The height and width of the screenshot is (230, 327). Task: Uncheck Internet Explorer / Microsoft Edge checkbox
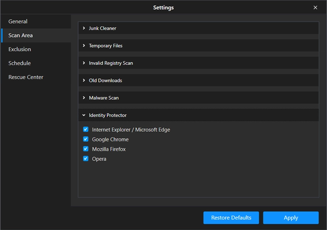click(86, 130)
